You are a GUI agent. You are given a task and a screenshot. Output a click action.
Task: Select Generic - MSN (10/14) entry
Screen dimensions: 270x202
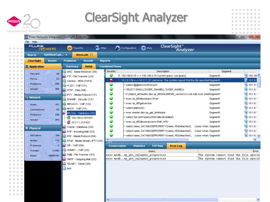79,81
